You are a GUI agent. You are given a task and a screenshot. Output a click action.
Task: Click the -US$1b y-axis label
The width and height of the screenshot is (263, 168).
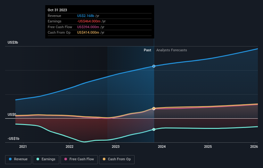[x=13, y=139]
